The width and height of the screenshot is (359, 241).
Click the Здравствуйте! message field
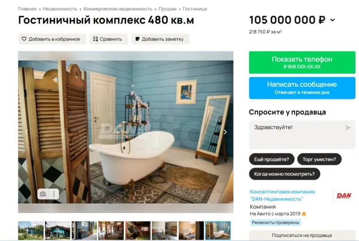pyautogui.click(x=302, y=135)
